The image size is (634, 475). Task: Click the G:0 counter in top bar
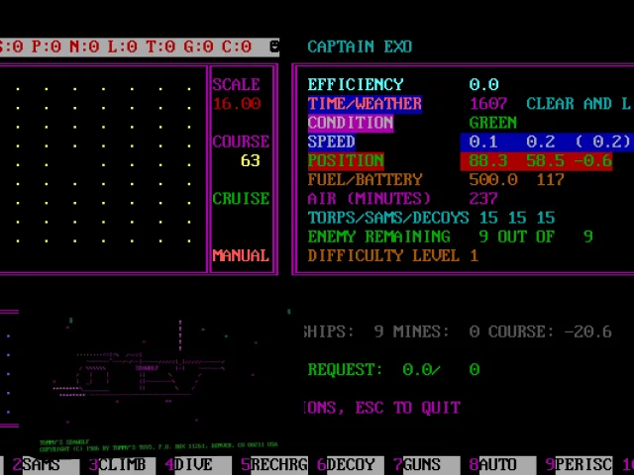pyautogui.click(x=198, y=47)
